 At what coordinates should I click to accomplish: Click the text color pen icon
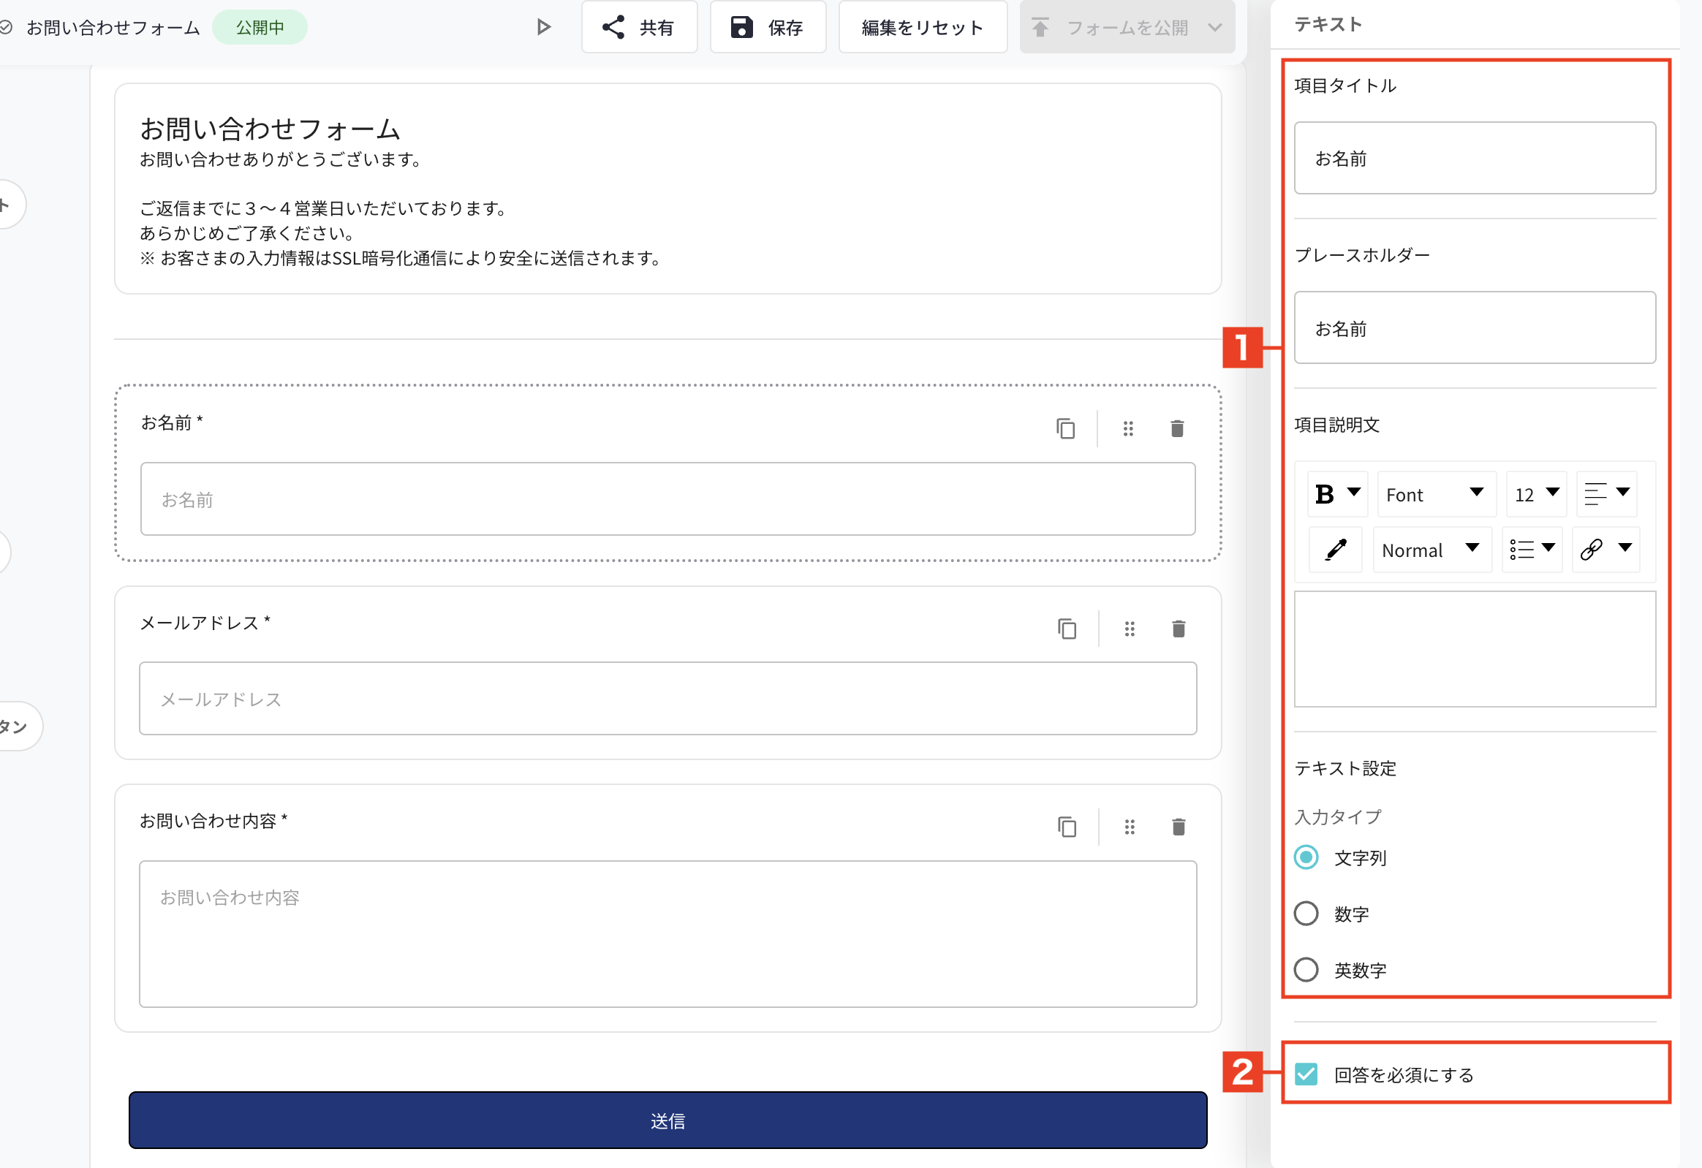tap(1335, 549)
